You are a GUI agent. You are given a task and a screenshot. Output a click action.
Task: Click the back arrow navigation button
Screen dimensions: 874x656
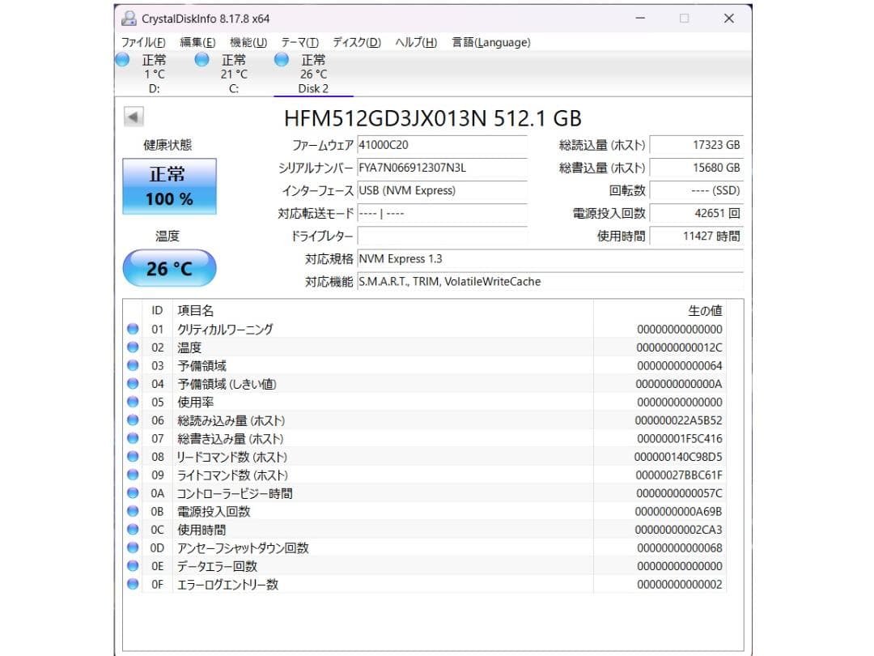(x=134, y=117)
